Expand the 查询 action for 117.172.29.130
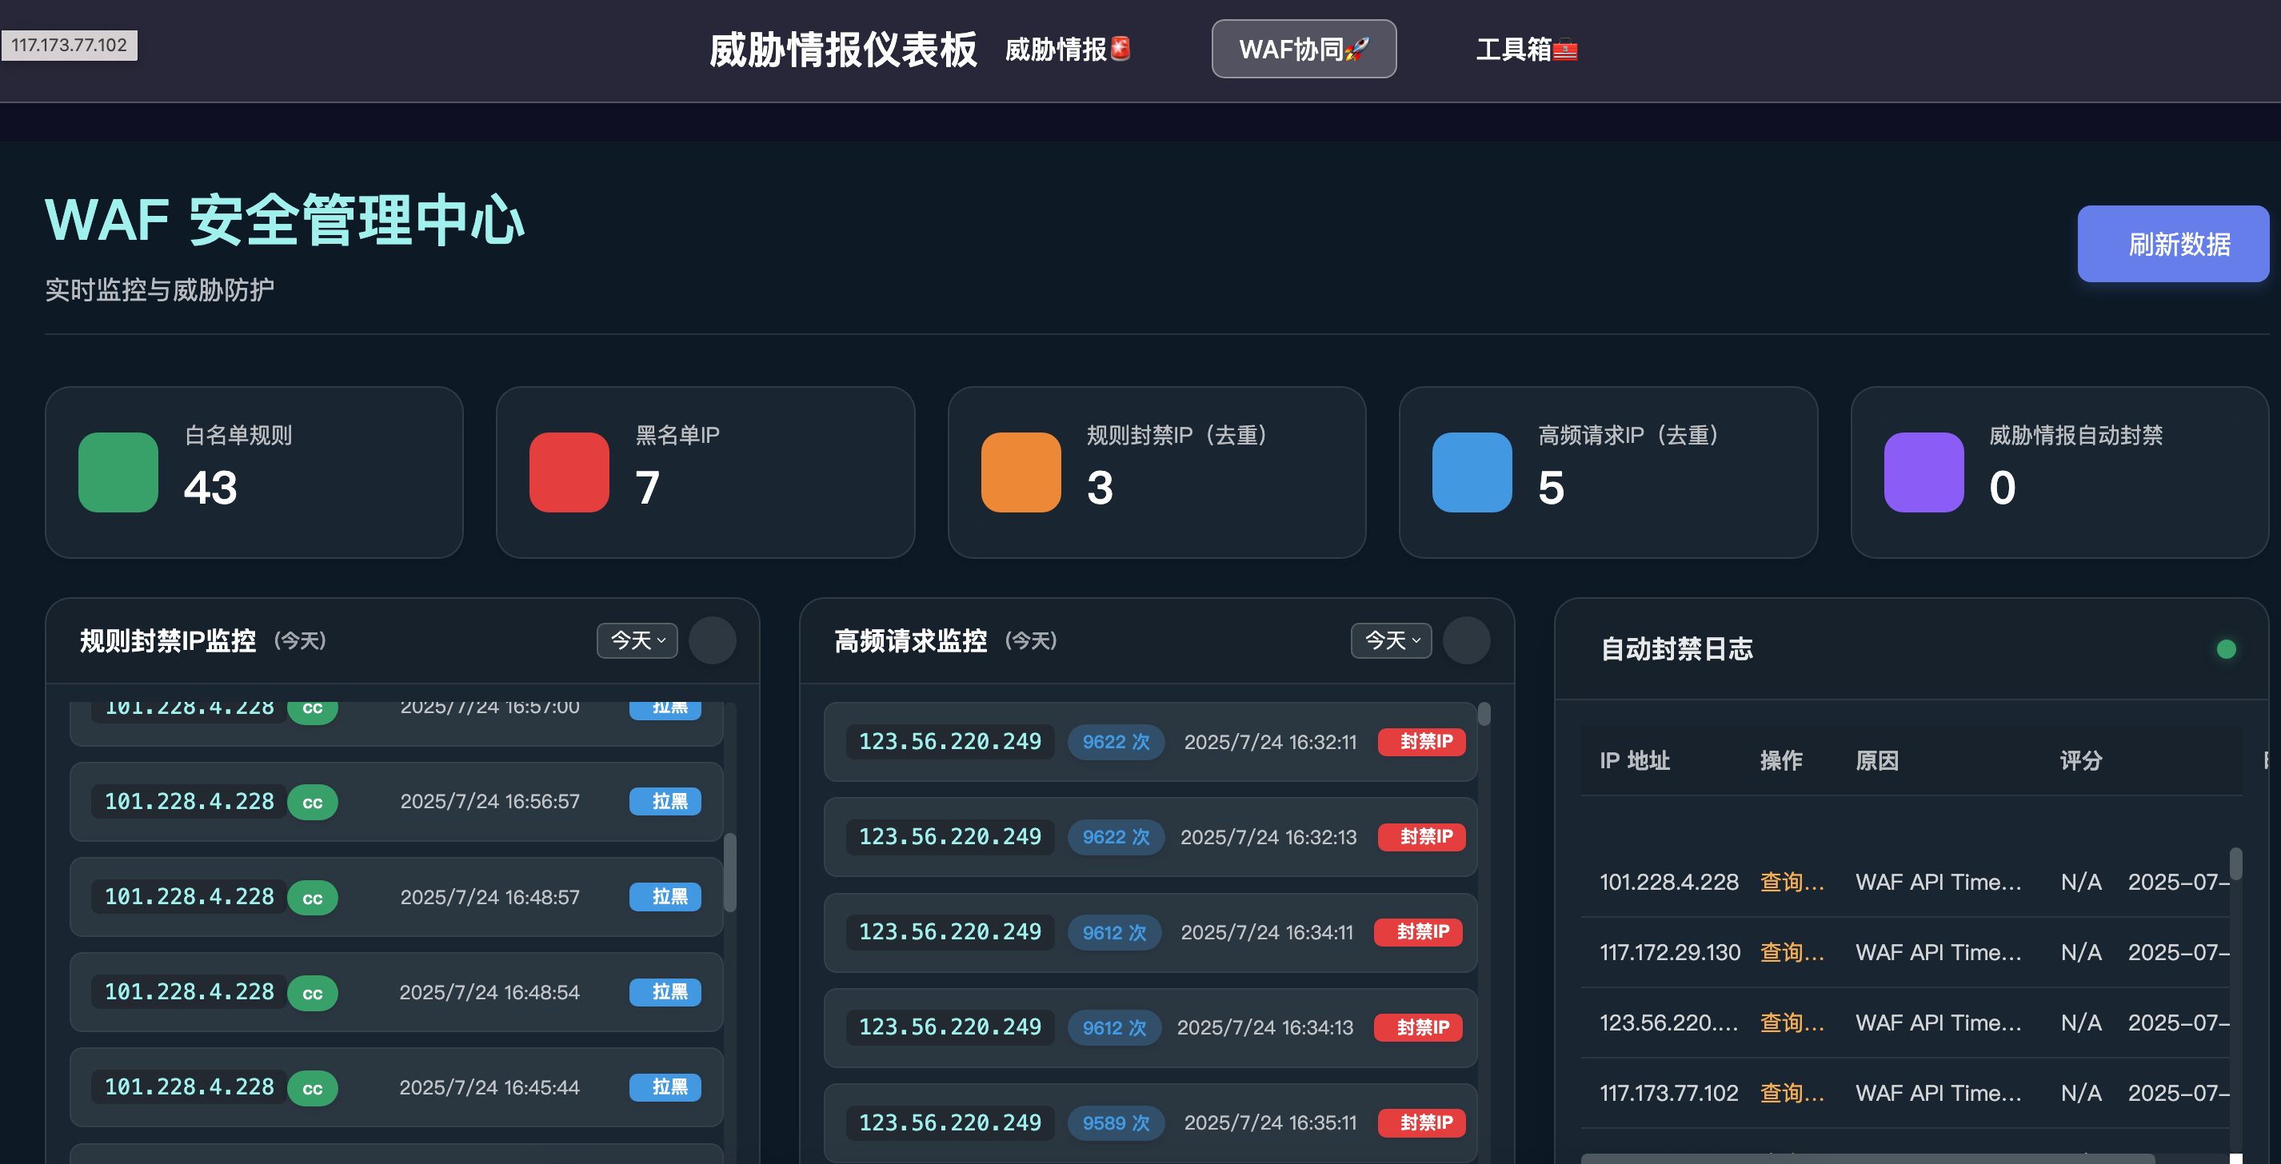The width and height of the screenshot is (2281, 1164). point(1791,951)
